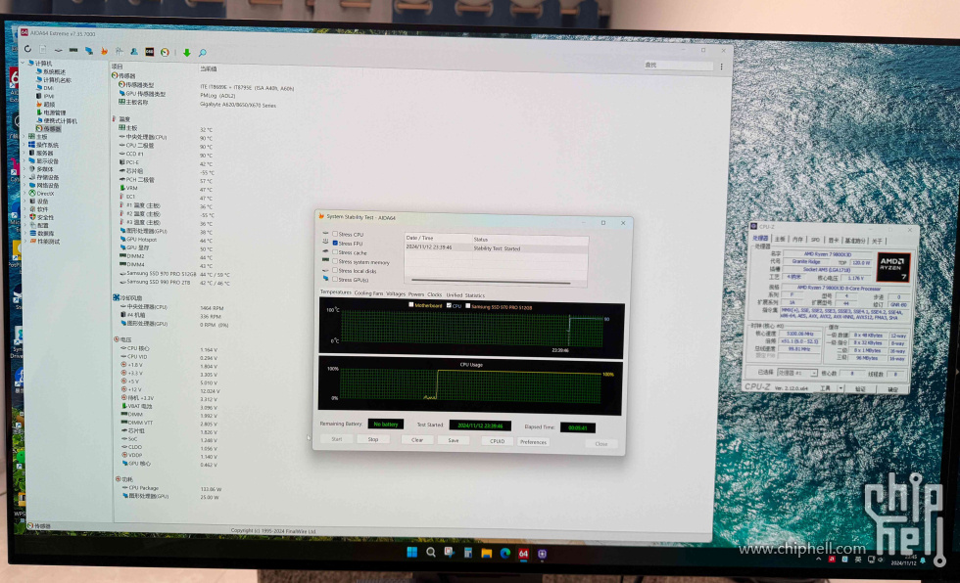
Task: Click the Save button in Stability Test
Action: 453,440
